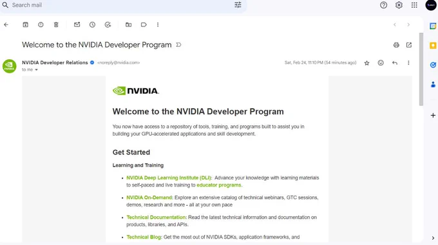Image resolution: width=438 pixels, height=245 pixels.
Task: Click the NVIDIA logo in email body
Action: click(x=136, y=91)
